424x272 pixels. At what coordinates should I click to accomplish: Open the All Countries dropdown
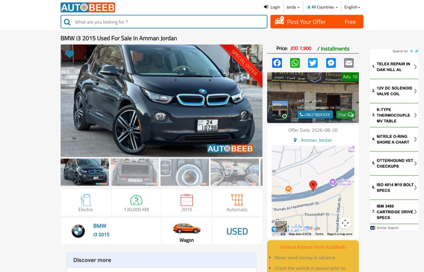(322, 7)
